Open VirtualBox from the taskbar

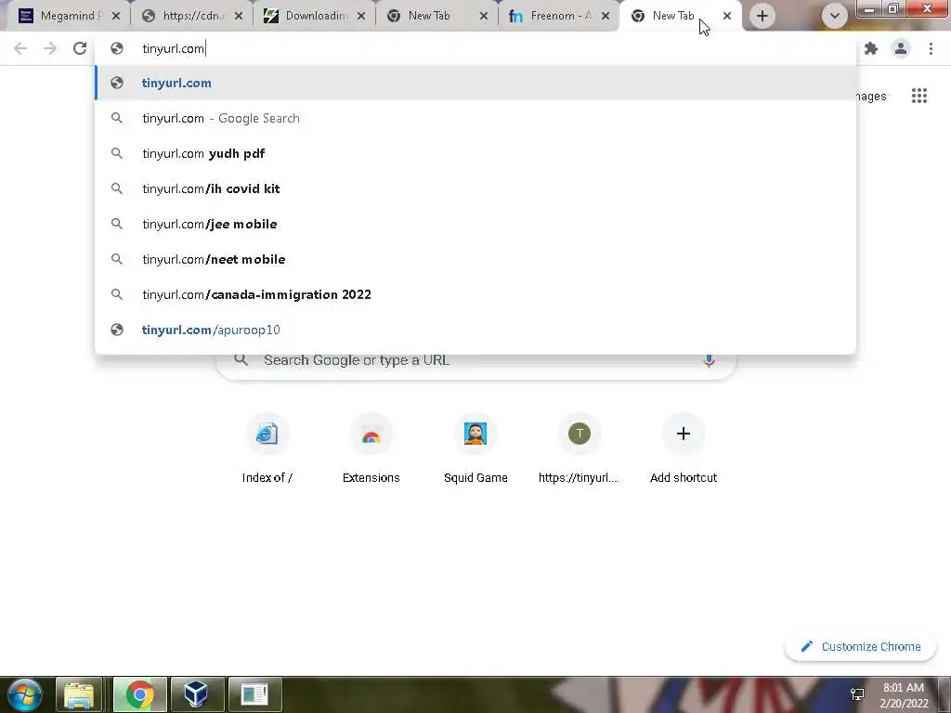click(196, 694)
